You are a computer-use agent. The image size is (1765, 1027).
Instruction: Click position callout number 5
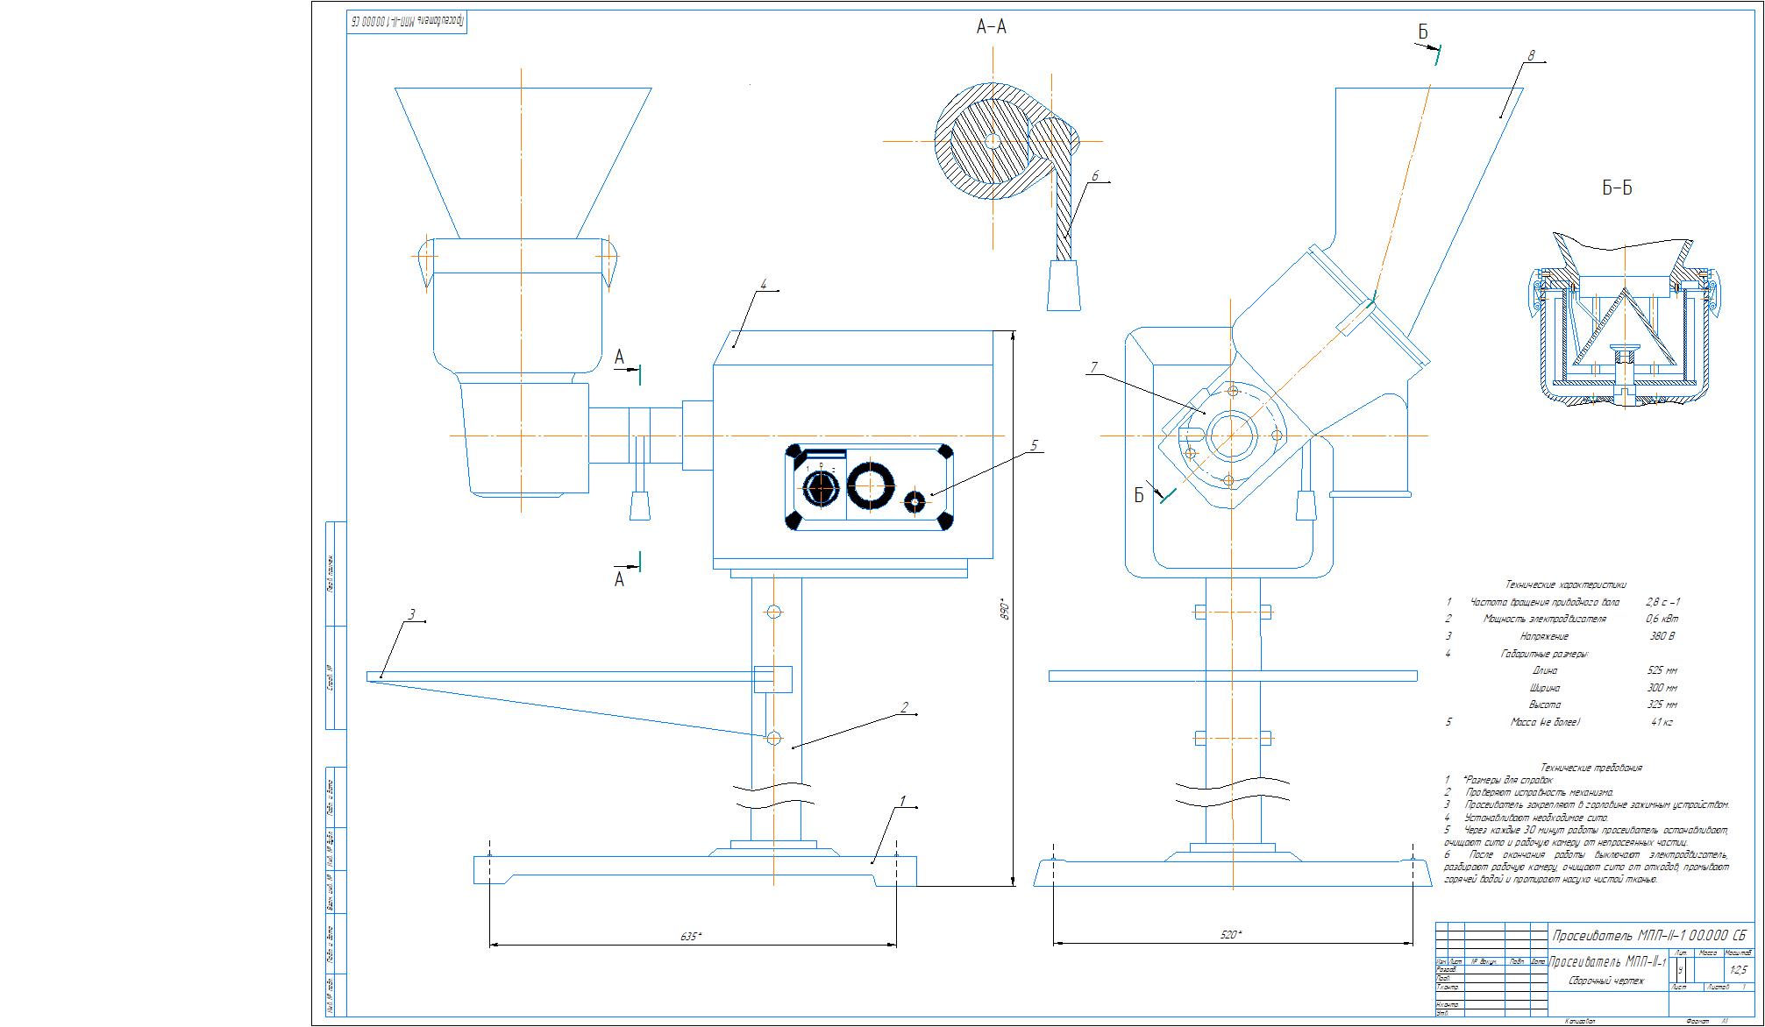point(1034,446)
